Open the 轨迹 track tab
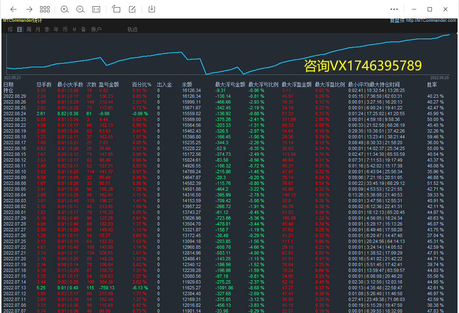459x313 pixels. (133, 29)
